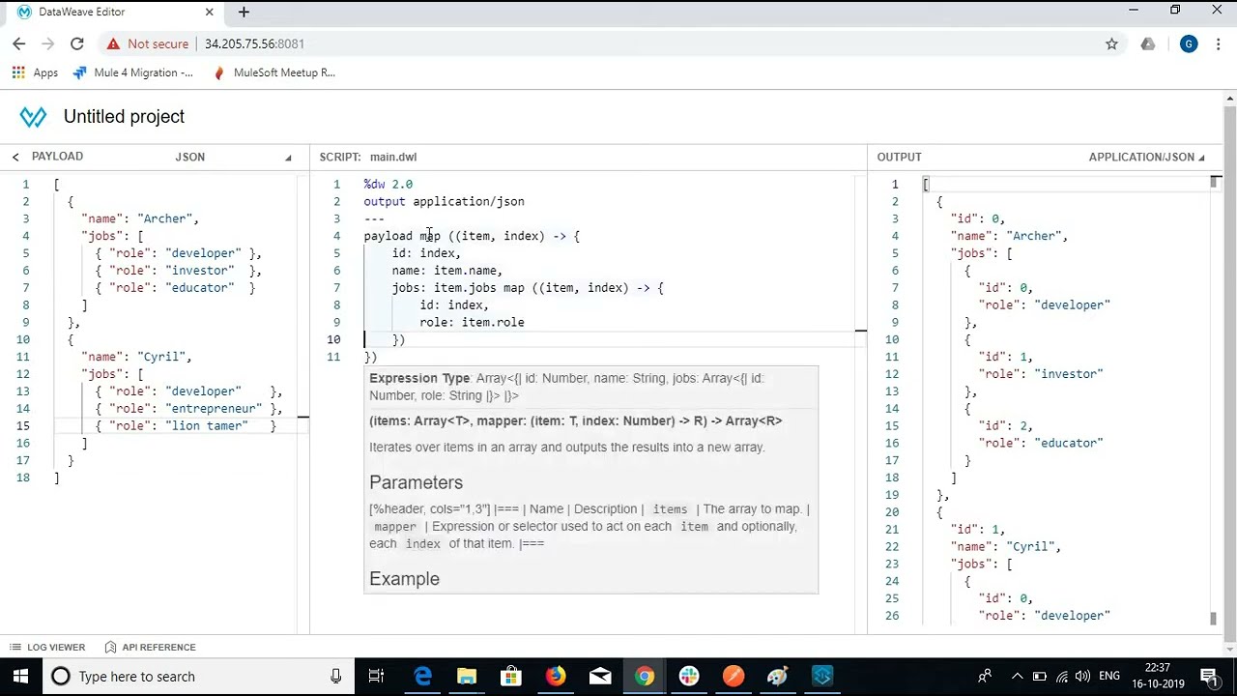Open the Google profile avatar G
The height and width of the screenshot is (696, 1237).
pyautogui.click(x=1189, y=43)
